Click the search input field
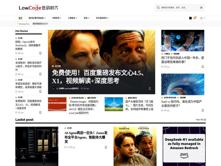221x166 pixels. (x=180, y=8)
